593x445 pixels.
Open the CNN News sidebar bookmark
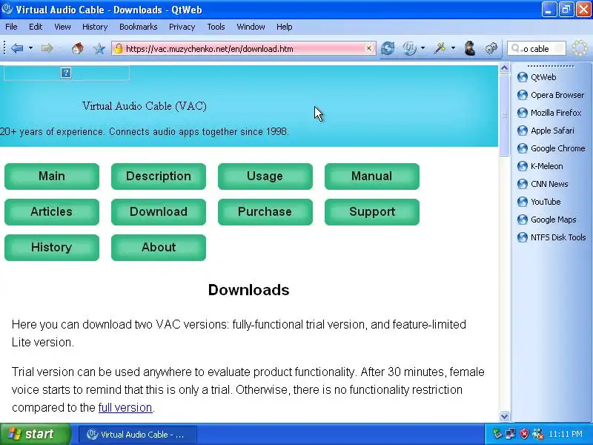click(x=543, y=184)
